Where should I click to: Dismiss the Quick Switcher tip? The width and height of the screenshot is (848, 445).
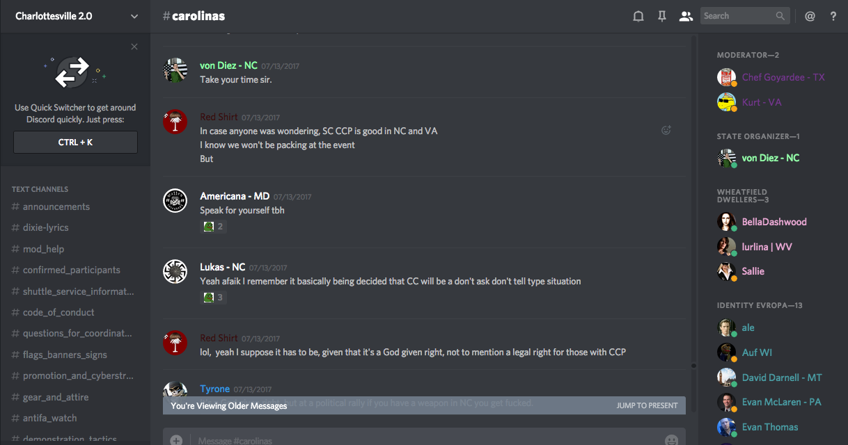point(134,47)
